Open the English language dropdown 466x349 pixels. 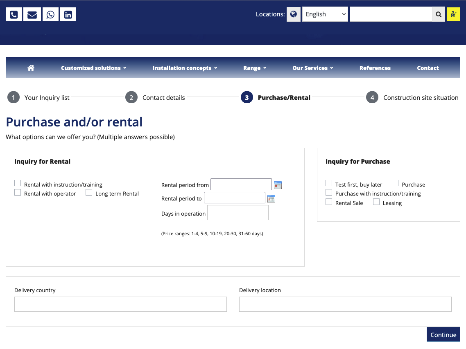[x=325, y=14]
